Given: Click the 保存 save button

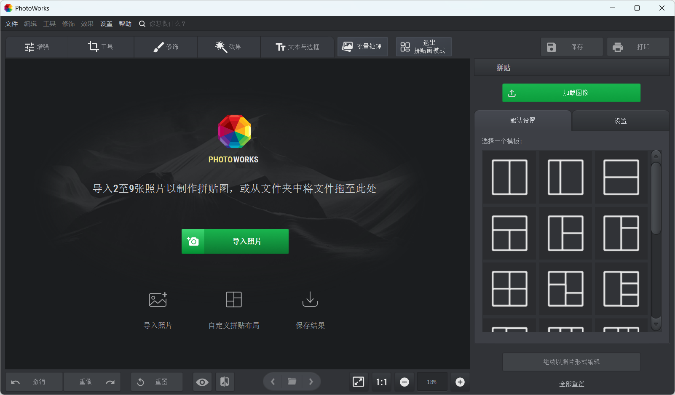Looking at the screenshot, I should pyautogui.click(x=572, y=47).
